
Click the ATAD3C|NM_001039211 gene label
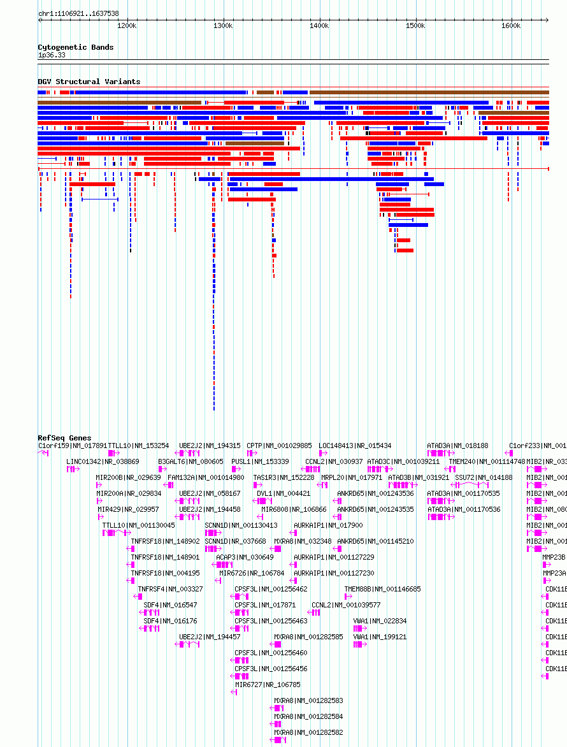[x=404, y=461]
